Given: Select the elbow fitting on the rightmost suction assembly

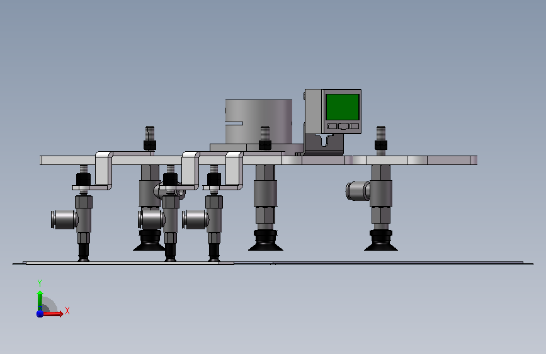Looking at the screenshot, I should (358, 191).
